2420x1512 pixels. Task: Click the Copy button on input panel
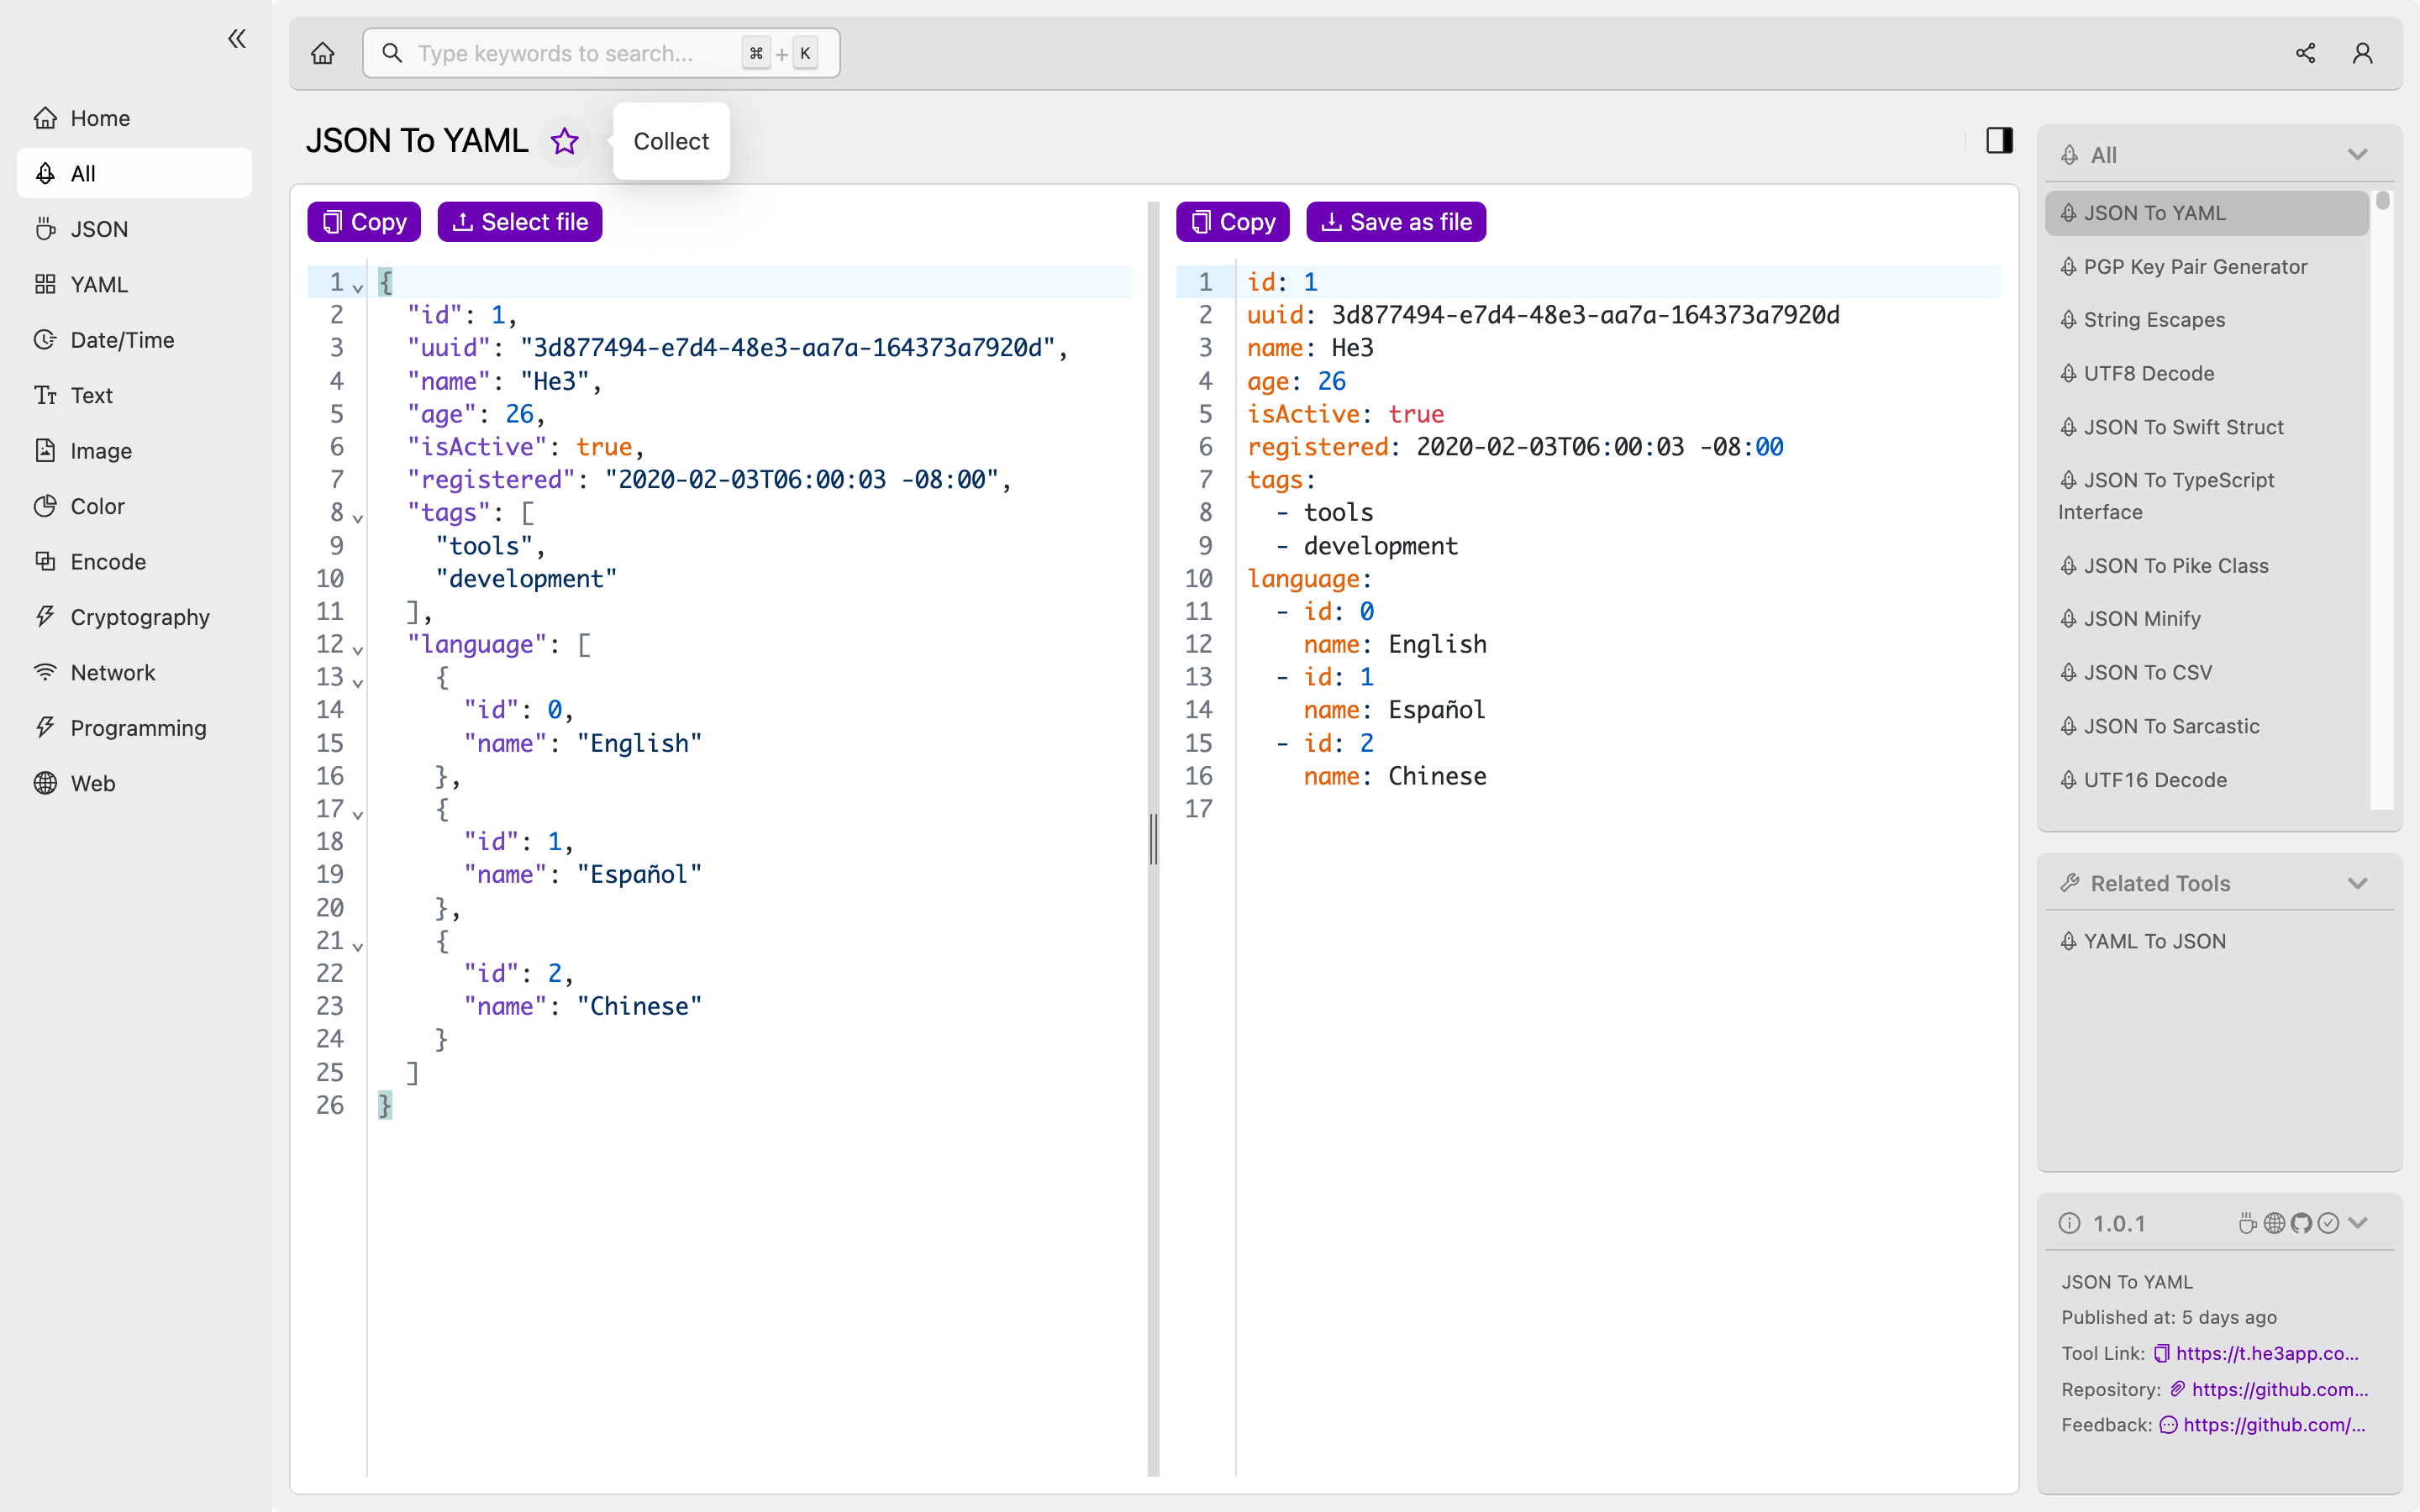(364, 221)
